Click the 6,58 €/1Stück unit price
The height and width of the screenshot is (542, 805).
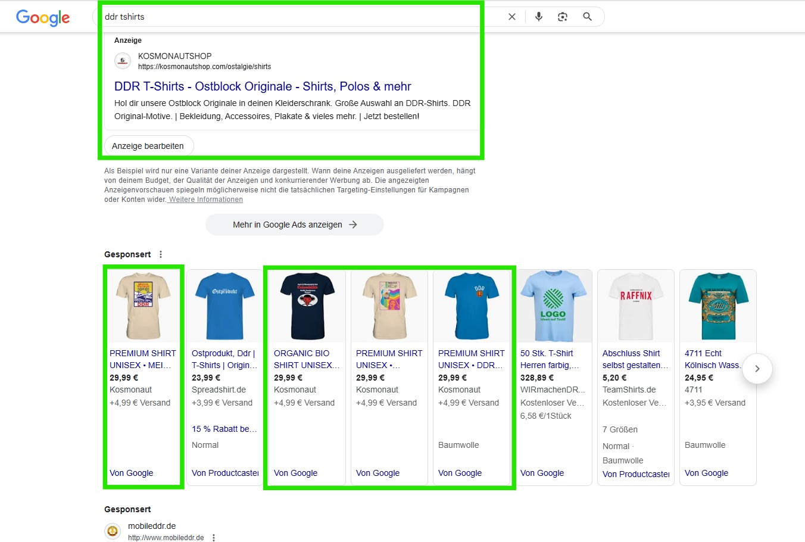[x=546, y=416]
